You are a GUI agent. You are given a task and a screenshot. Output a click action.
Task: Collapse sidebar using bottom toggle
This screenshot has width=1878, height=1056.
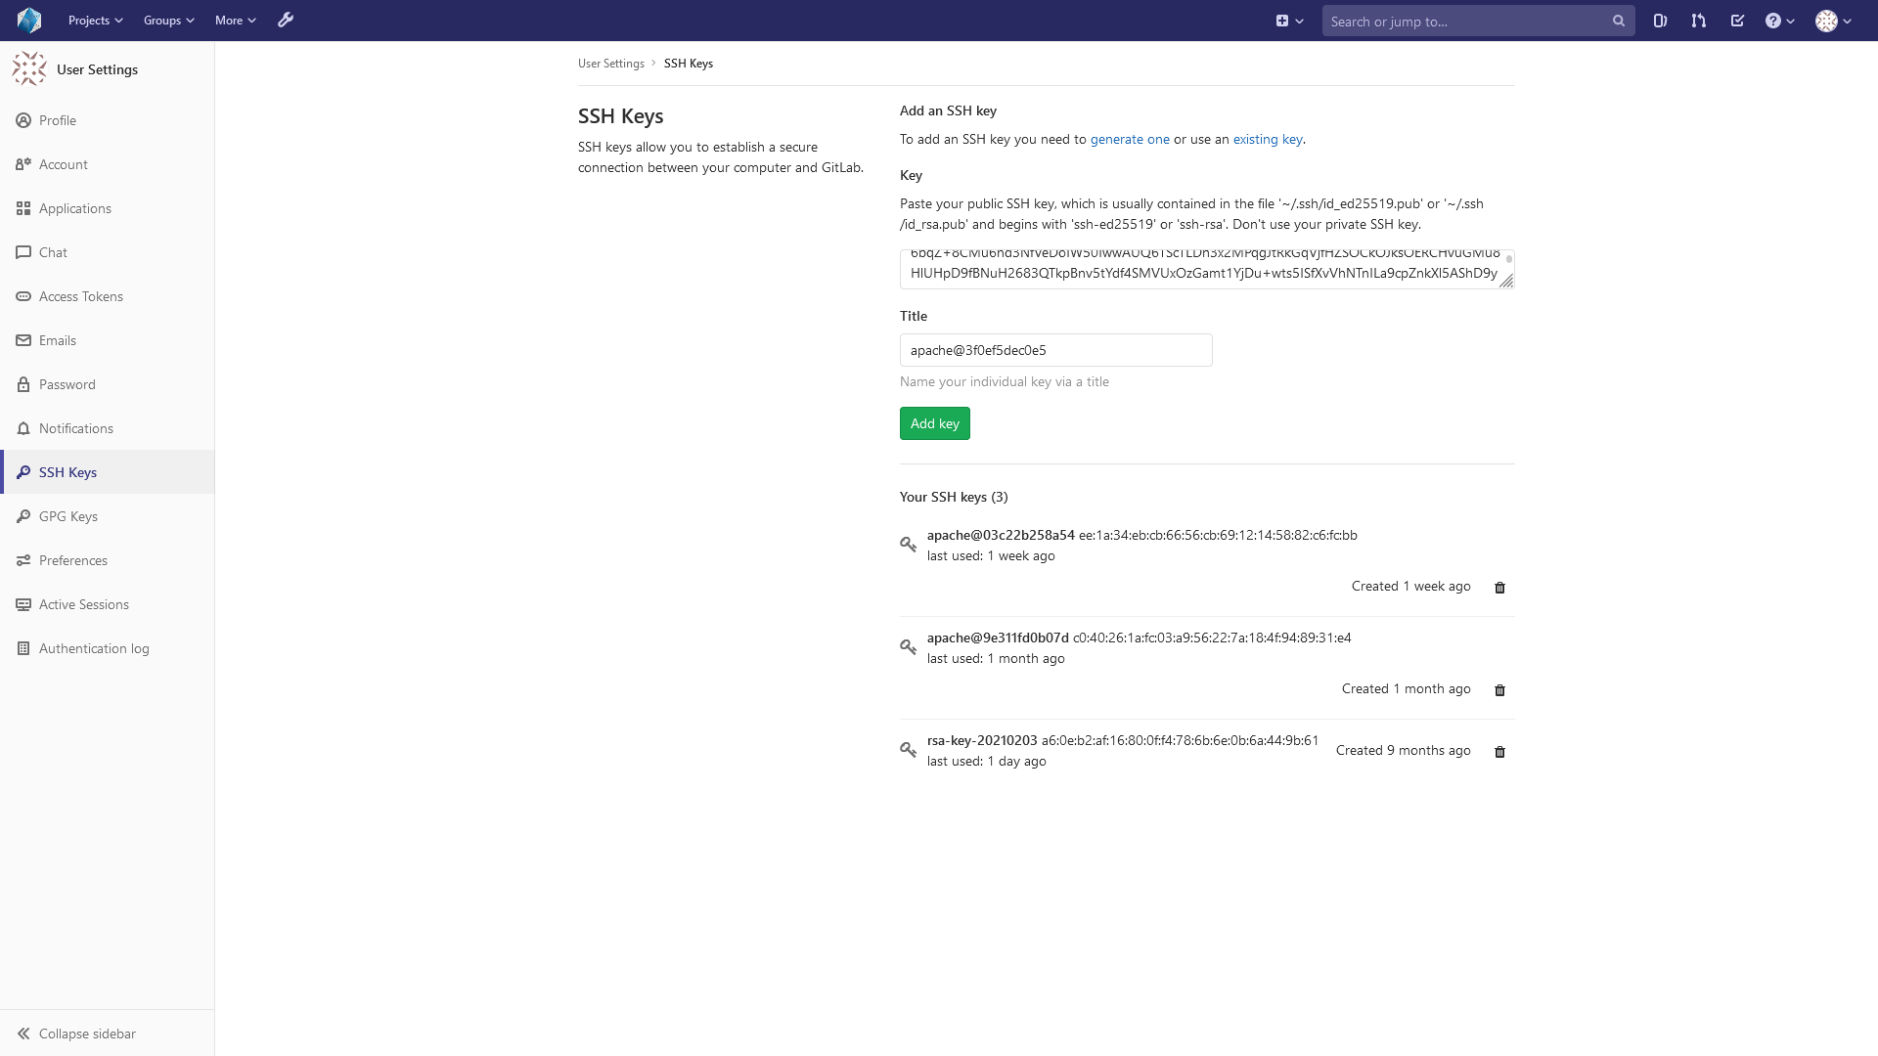[x=76, y=1034]
